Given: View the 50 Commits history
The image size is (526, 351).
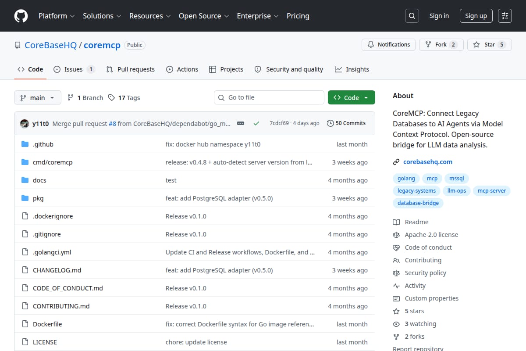Looking at the screenshot, I should tap(346, 123).
